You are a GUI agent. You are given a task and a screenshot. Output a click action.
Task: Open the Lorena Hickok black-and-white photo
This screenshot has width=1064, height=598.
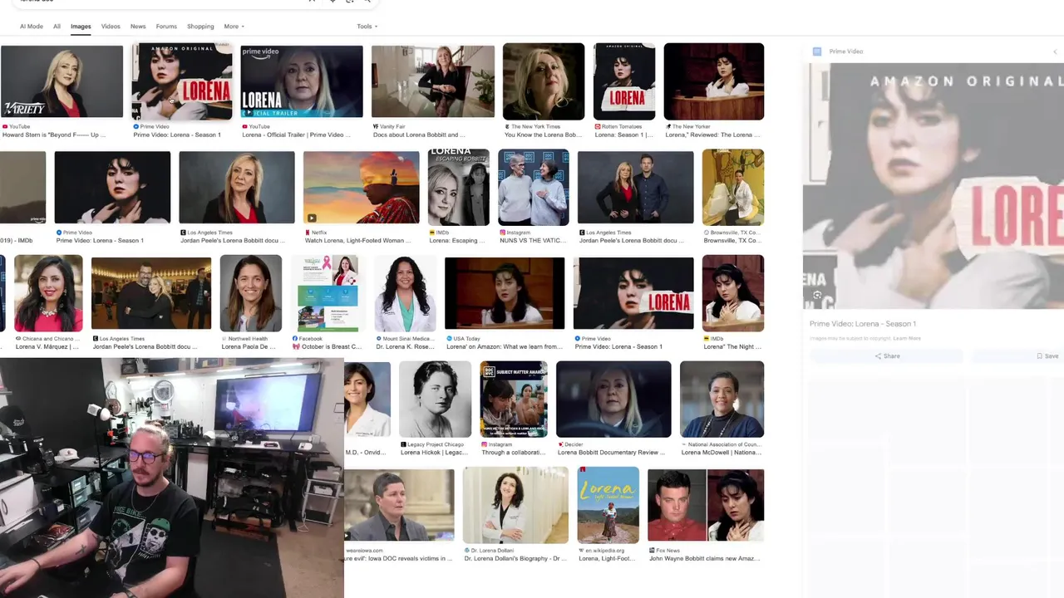pos(435,399)
